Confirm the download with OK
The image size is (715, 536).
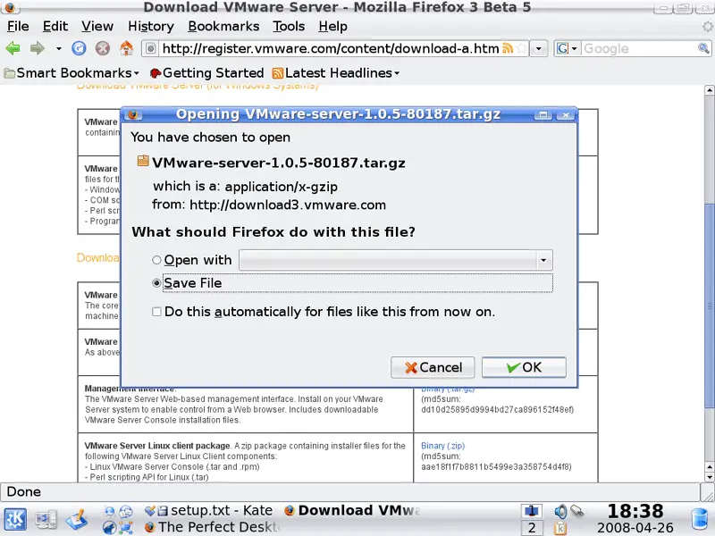click(x=524, y=367)
